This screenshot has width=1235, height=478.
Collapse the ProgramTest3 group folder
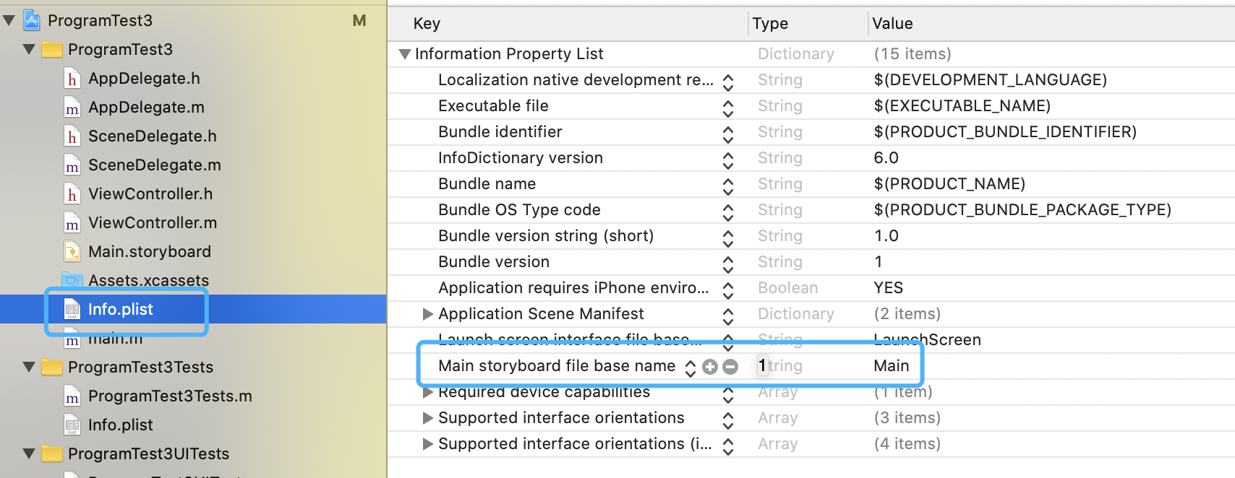[29, 50]
